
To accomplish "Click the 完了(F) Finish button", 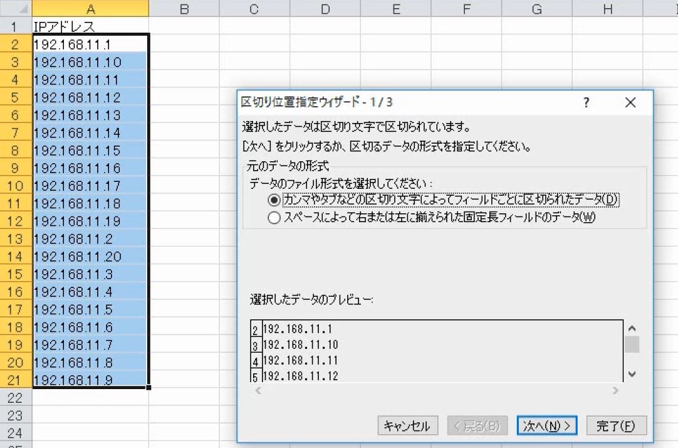I will [x=616, y=425].
